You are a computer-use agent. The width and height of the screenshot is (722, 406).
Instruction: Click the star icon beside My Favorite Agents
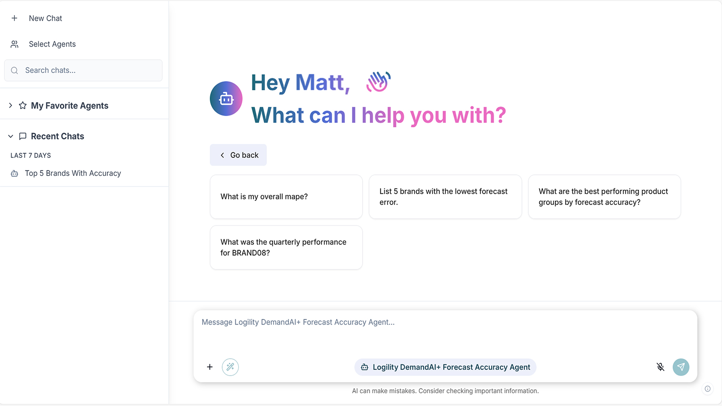23,105
